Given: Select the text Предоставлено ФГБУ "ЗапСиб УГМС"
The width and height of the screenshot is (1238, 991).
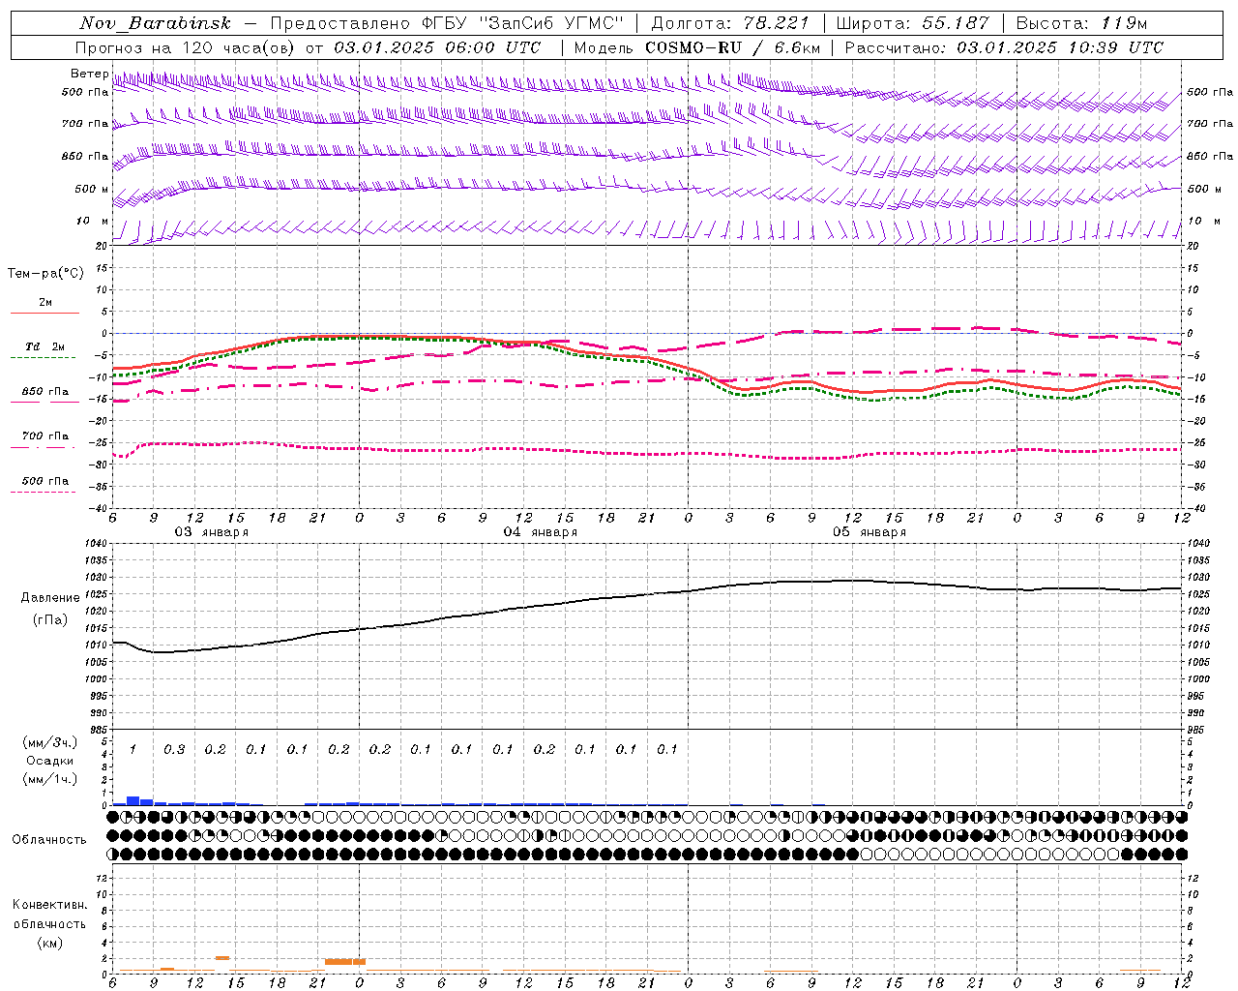Looking at the screenshot, I should (x=447, y=23).
